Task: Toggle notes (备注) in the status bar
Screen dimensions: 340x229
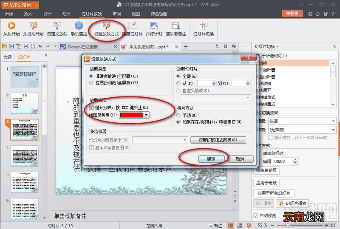Action: 215,226
